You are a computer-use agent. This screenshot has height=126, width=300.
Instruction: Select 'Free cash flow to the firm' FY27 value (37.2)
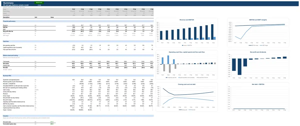[73, 49]
